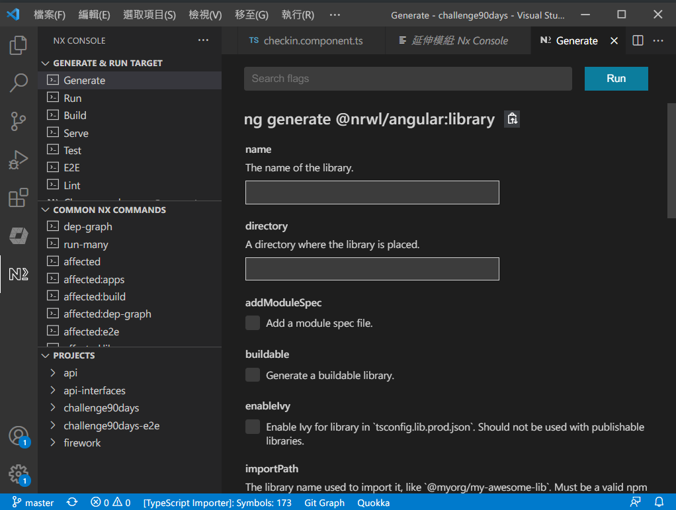
Task: Open NX Console panel more actions
Action: pos(203,40)
